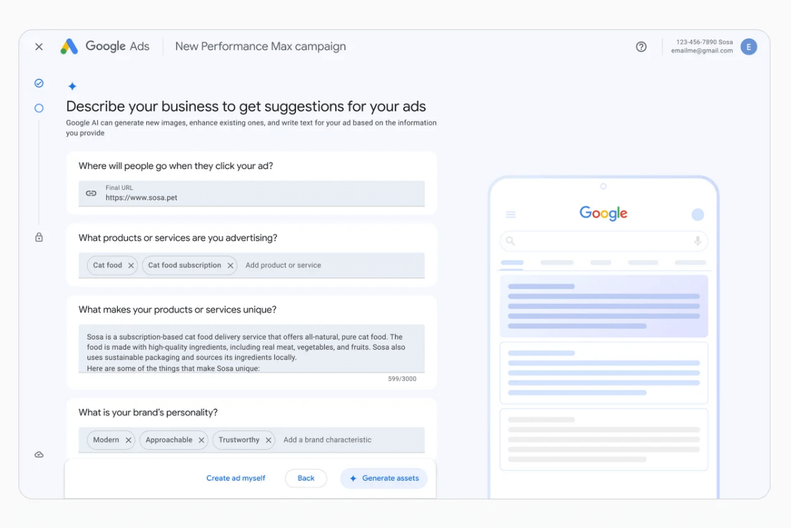Click the cloud save status icon
The image size is (791, 528).
(39, 455)
